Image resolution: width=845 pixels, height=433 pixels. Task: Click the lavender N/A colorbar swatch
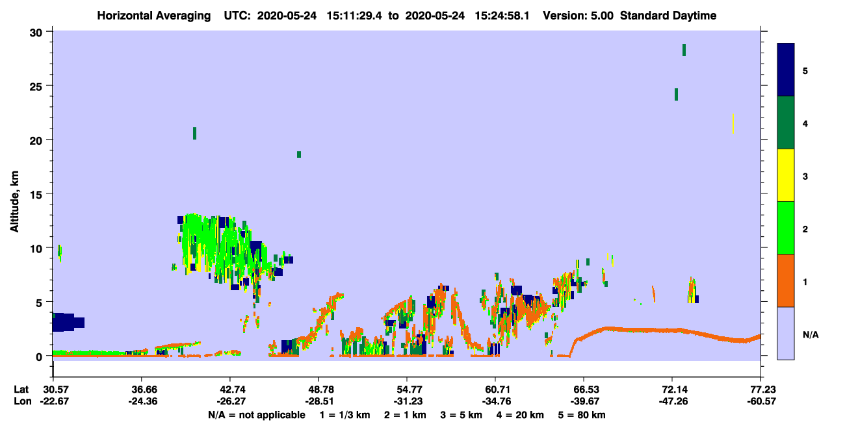tap(786, 333)
